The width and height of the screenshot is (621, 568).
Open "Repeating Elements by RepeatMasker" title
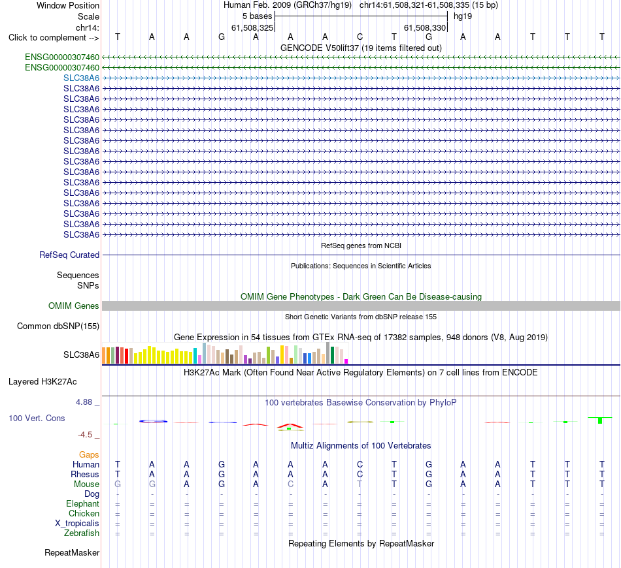pos(361,544)
